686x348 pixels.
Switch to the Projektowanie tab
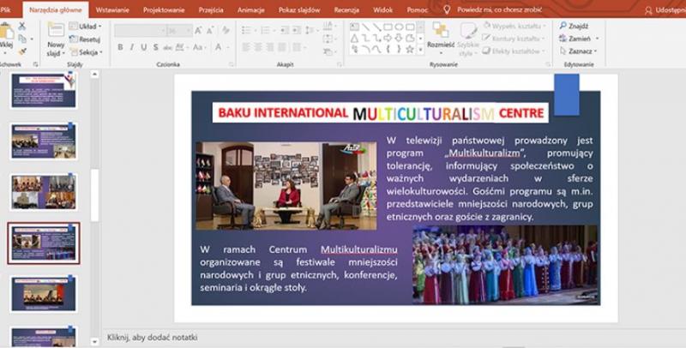(164, 9)
